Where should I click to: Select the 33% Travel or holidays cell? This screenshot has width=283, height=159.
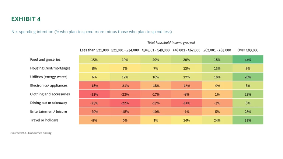248,120
